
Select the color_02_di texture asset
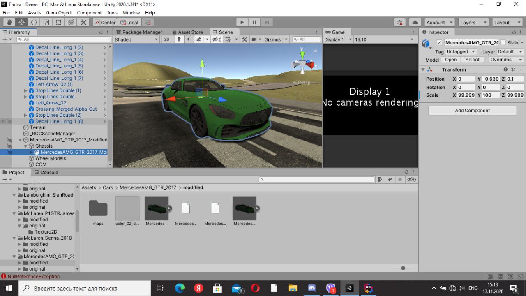pos(127,211)
